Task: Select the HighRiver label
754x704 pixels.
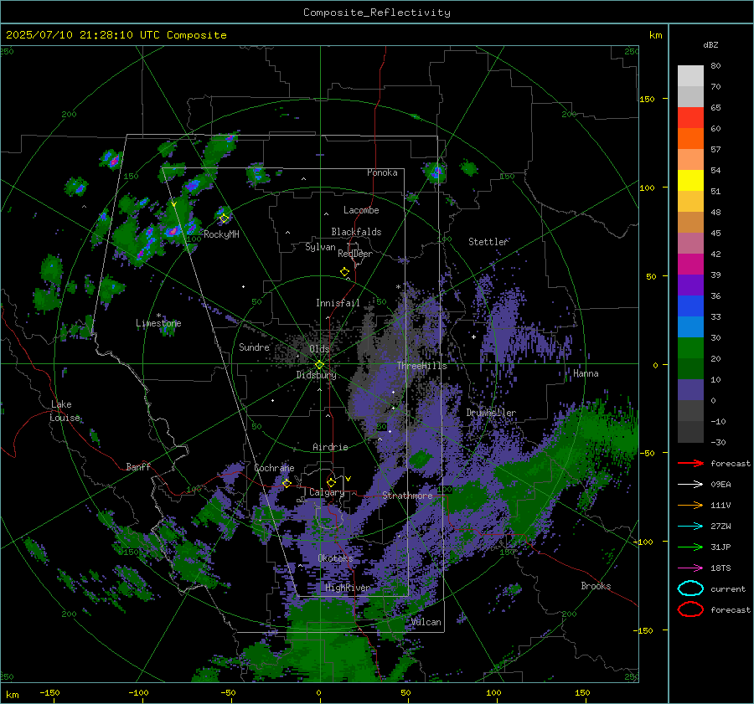Action: (347, 588)
